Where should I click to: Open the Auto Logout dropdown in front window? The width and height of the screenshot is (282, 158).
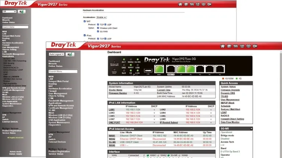(56, 54)
